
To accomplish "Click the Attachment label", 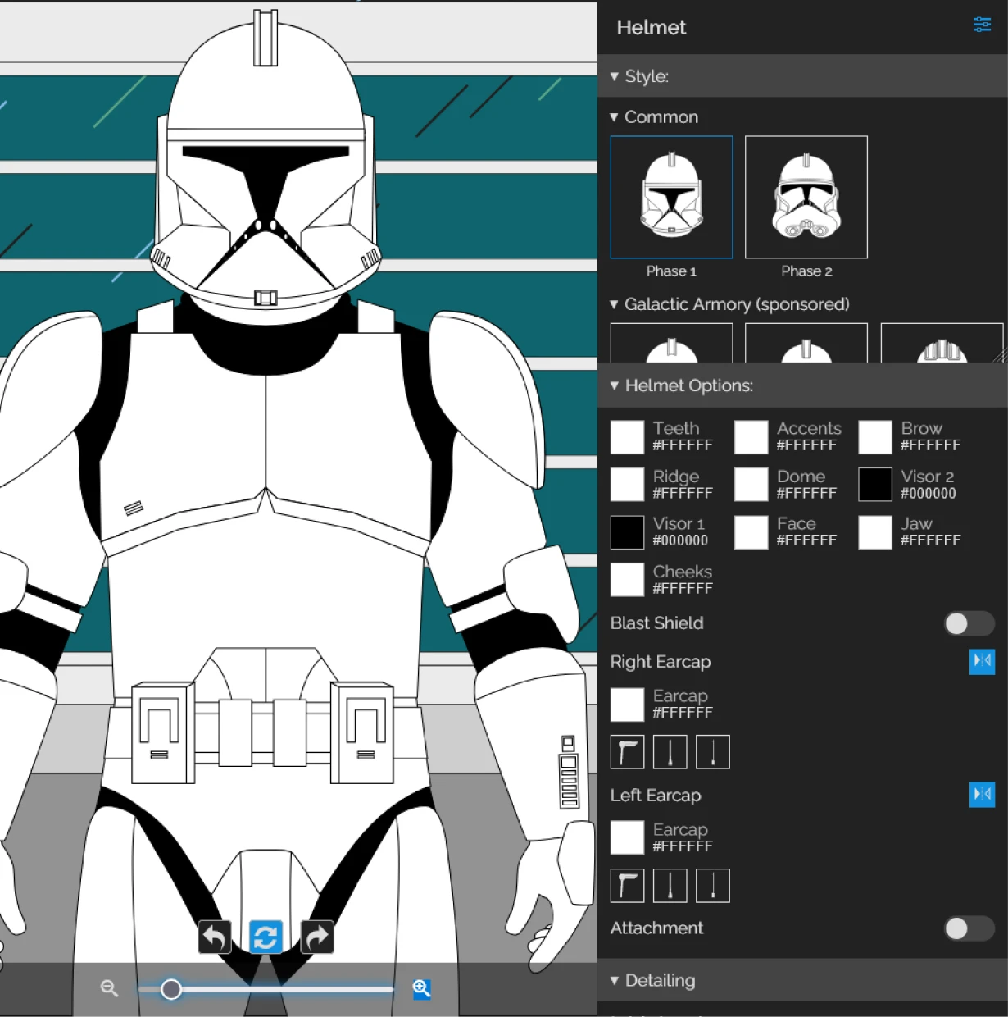I will click(x=657, y=928).
